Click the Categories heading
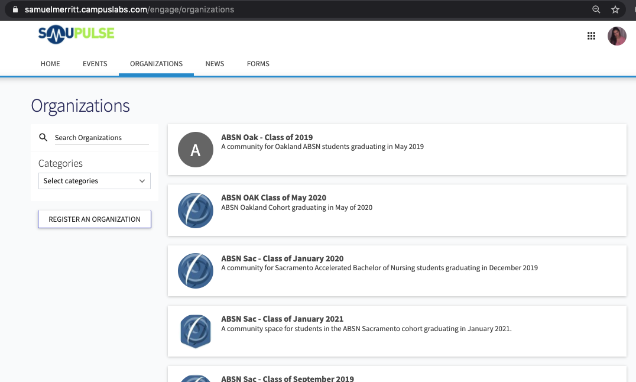The height and width of the screenshot is (382, 636). (x=60, y=163)
